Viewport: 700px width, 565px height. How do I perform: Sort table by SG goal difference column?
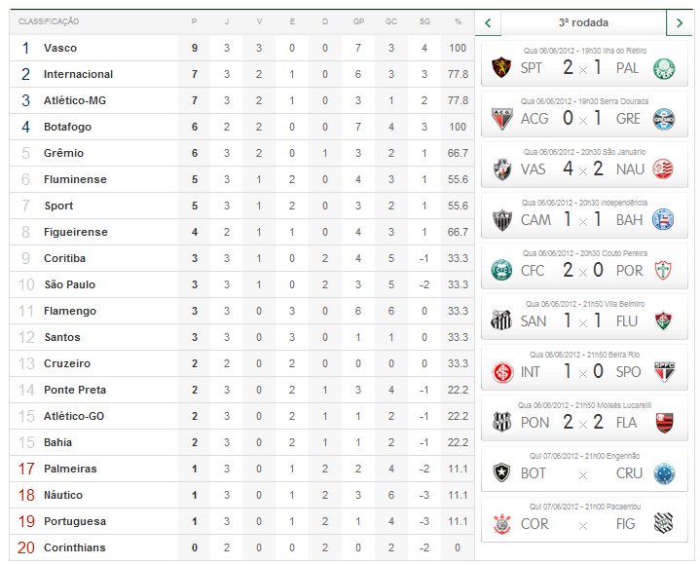(x=424, y=21)
